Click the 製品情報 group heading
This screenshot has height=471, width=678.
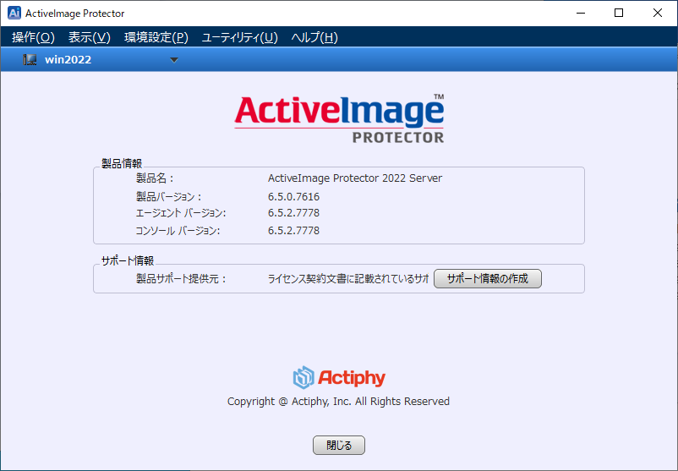(x=122, y=163)
